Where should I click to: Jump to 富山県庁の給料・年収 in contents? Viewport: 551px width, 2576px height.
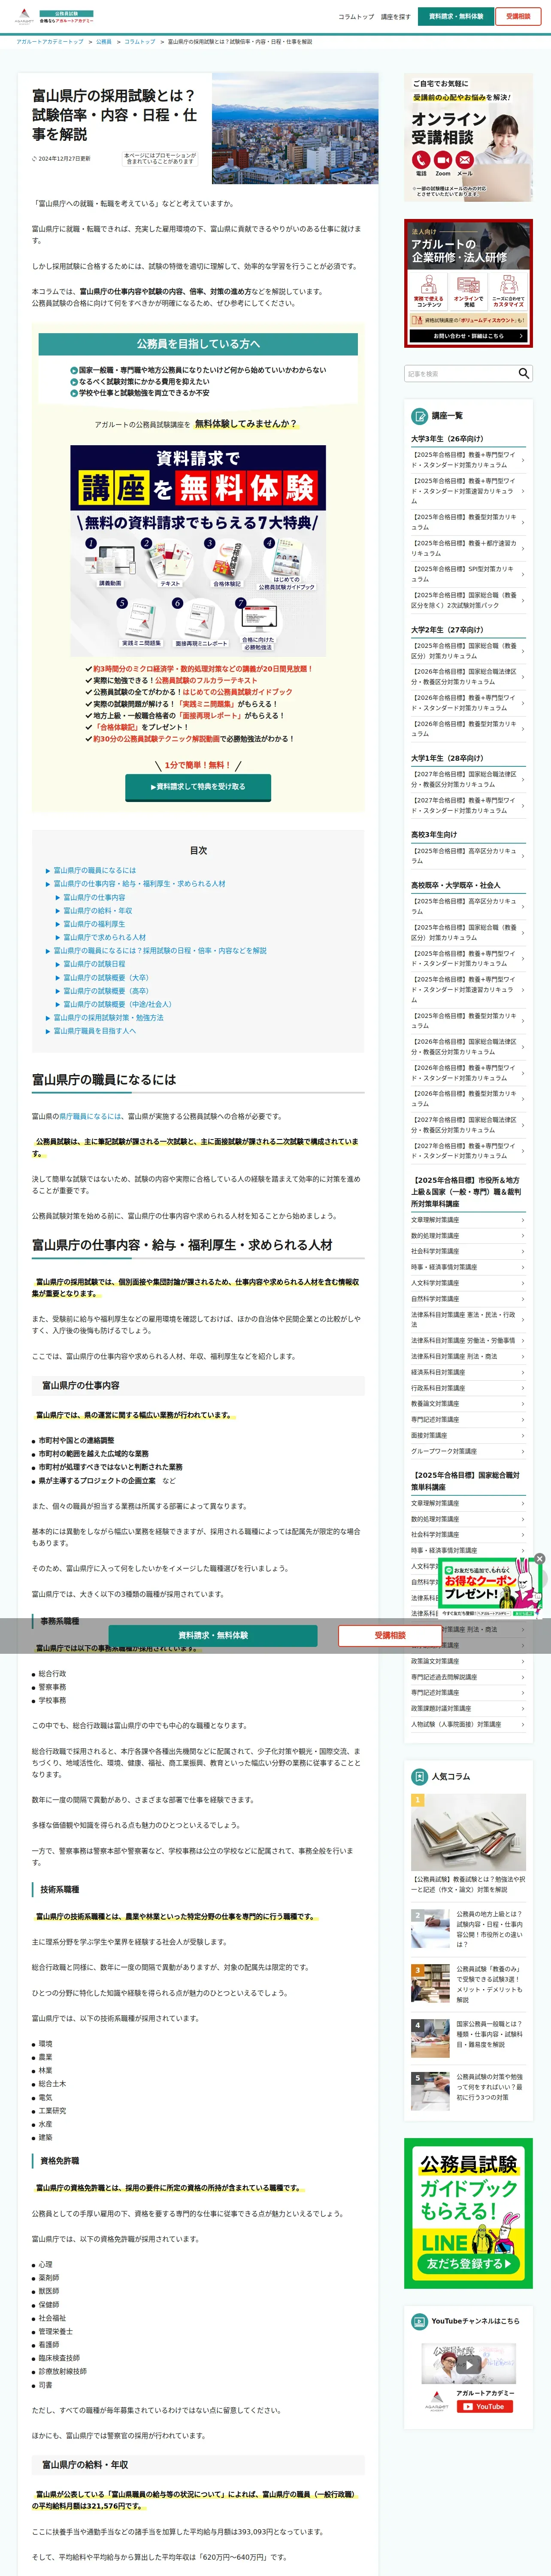coord(98,911)
